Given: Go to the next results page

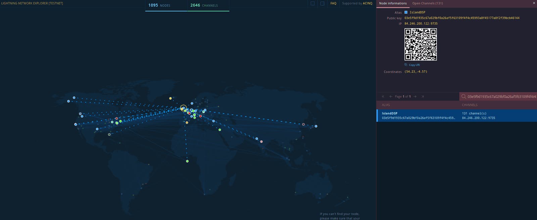Looking at the screenshot, I should [x=415, y=97].
